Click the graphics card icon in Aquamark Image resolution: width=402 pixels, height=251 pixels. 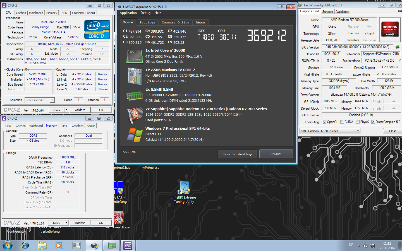tap(135, 115)
